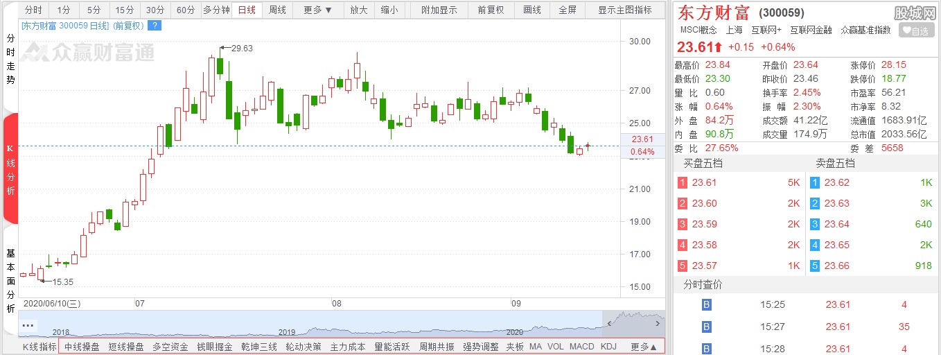Switch to 分时 chart period
Screen dimensions: 941x355
coord(33,10)
